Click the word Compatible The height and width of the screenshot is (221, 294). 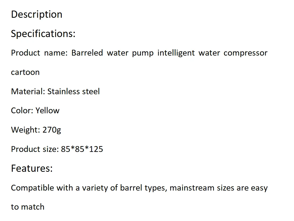(32, 188)
